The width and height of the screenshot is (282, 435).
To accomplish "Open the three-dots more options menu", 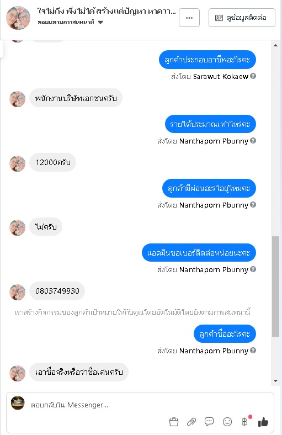I will point(189,18).
